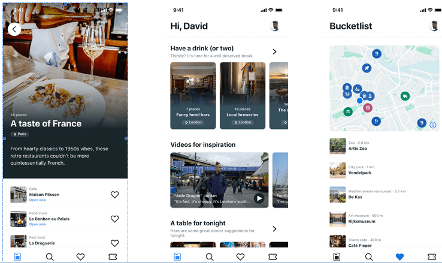Expand A table for tonight section arrow

[274, 229]
